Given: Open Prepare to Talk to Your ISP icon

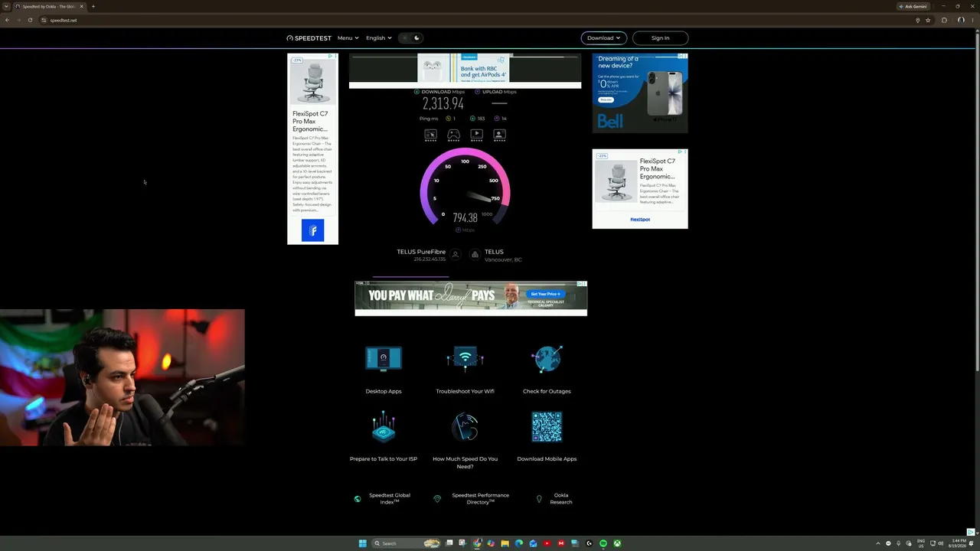Looking at the screenshot, I should click(384, 426).
